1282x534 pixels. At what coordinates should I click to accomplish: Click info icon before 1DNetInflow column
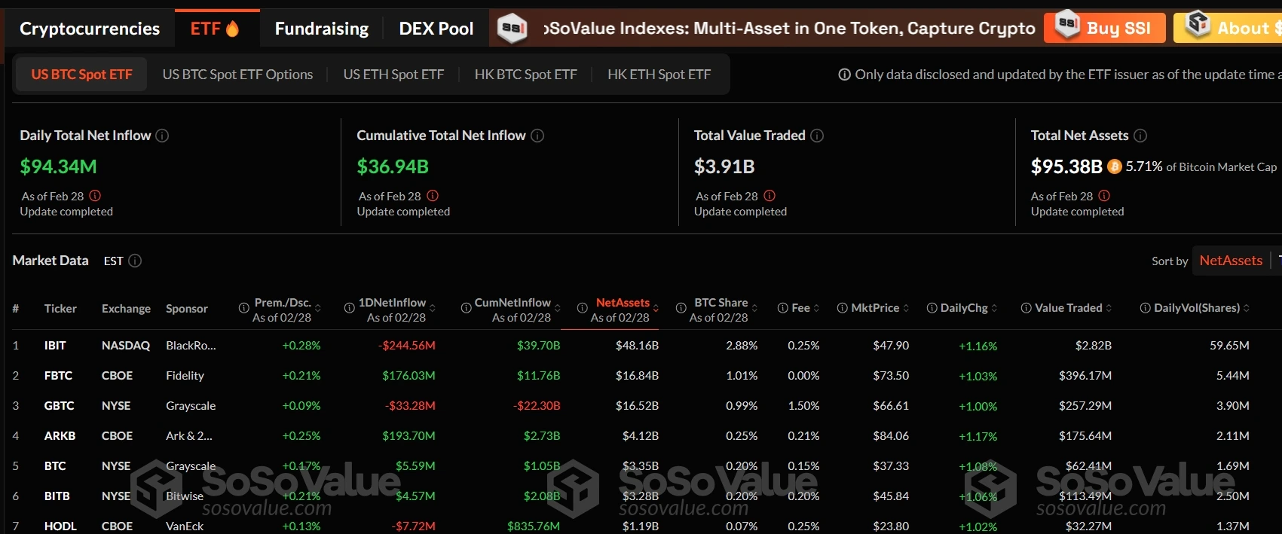(350, 308)
